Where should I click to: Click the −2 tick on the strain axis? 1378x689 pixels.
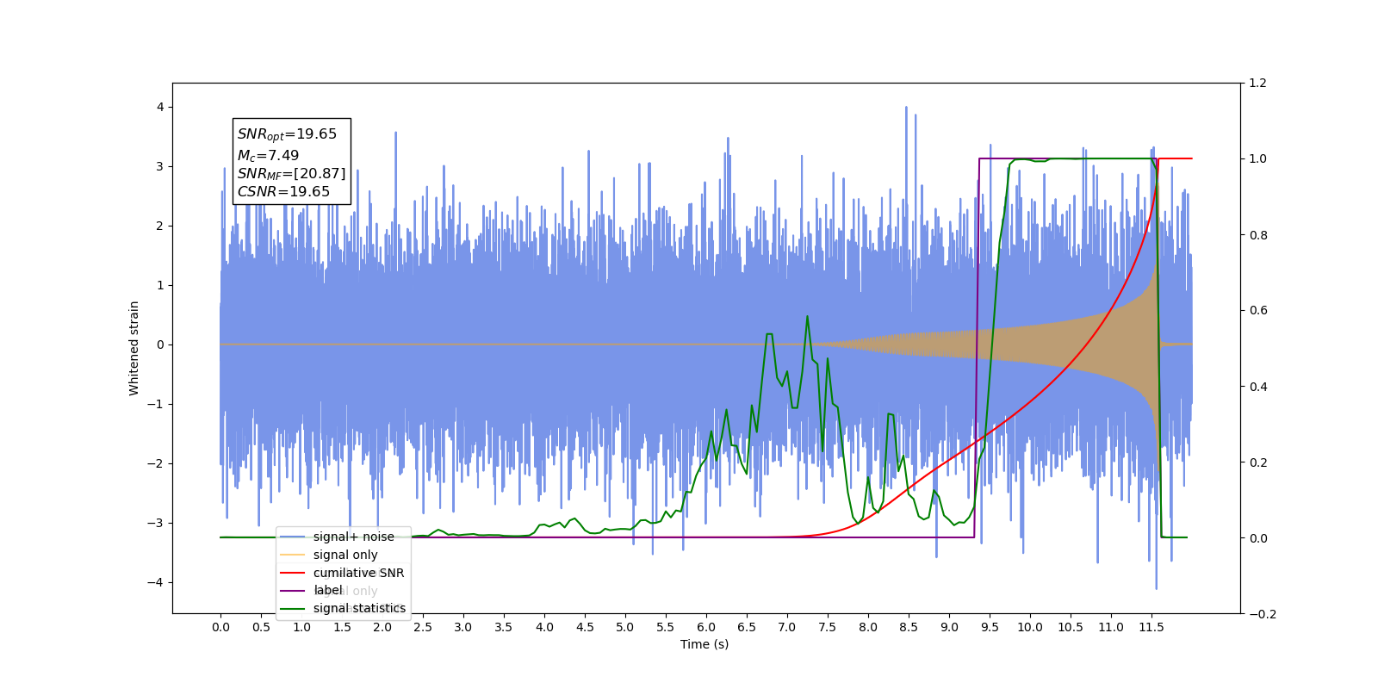pyautogui.click(x=156, y=463)
